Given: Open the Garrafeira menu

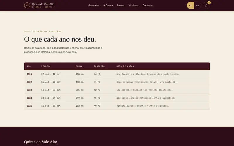Looking at the screenshot, I should (94, 5).
